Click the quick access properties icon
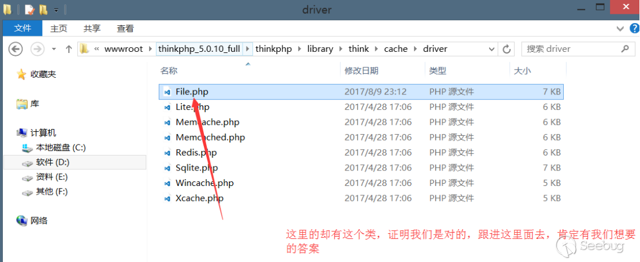The width and height of the screenshot is (640, 262). click(29, 9)
